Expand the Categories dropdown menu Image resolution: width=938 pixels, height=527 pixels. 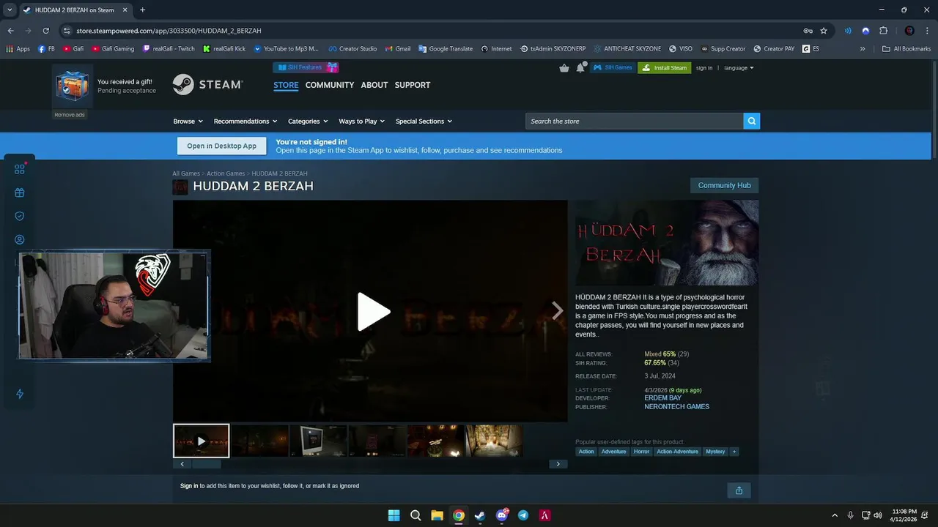pos(308,122)
